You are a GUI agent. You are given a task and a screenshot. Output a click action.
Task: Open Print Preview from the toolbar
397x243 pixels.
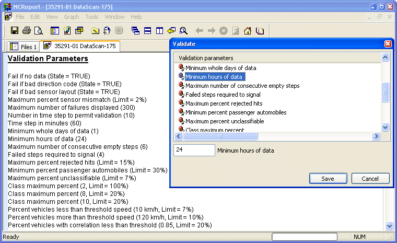pos(39,31)
